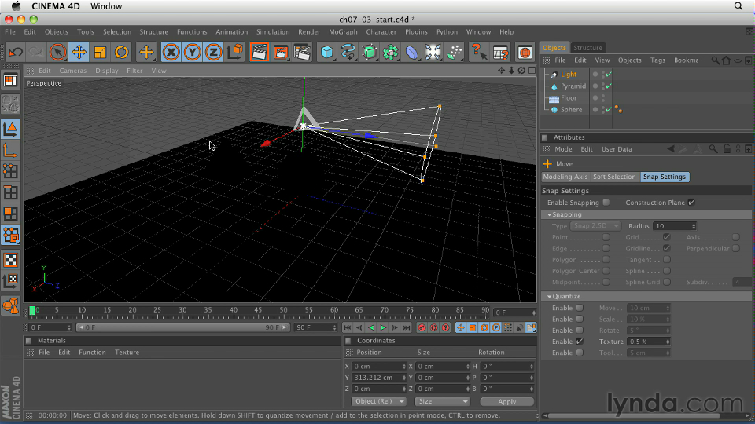Screen dimensions: 755x424
Task: Select Use Texture tool checkerboard icon
Action: tap(10, 260)
